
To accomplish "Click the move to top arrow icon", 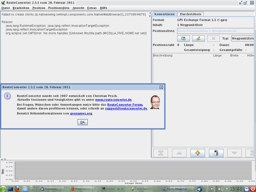I will coord(161,153).
